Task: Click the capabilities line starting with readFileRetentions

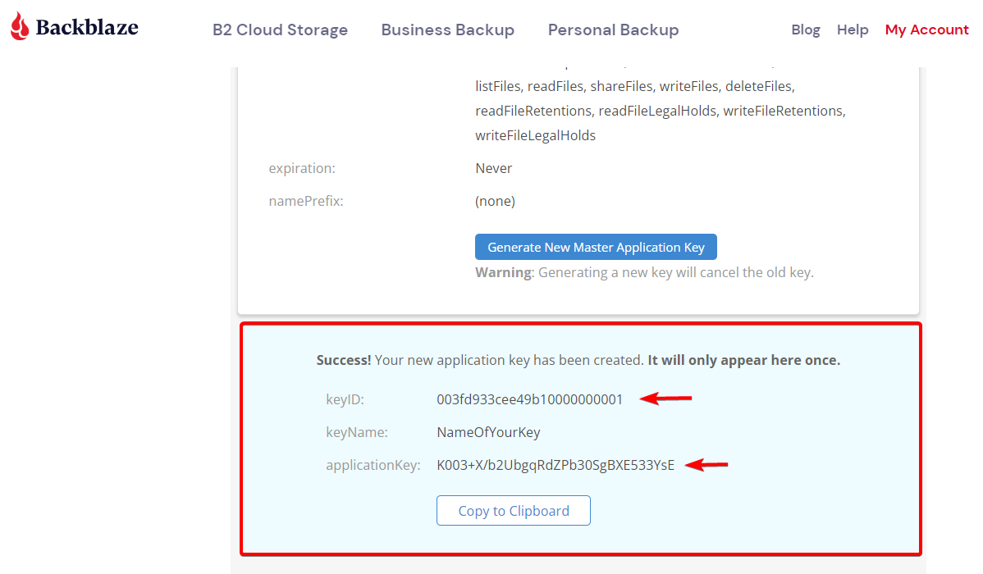Action: click(x=661, y=111)
